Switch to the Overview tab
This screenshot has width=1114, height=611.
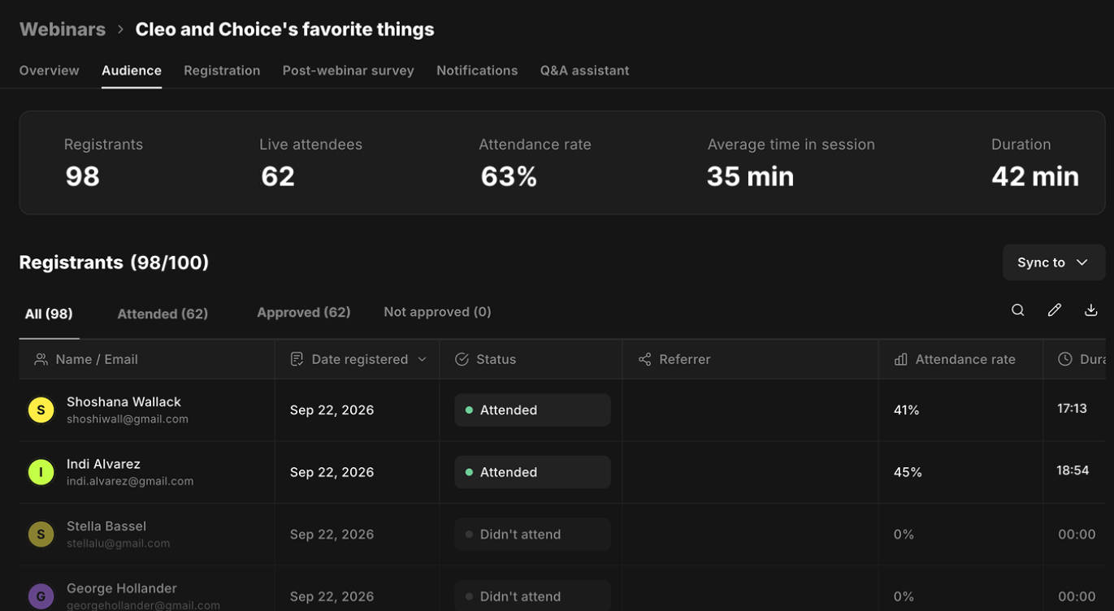50,71
